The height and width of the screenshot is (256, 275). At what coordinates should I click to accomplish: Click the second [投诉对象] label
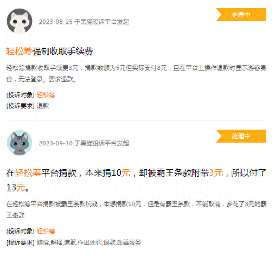tap(21, 231)
